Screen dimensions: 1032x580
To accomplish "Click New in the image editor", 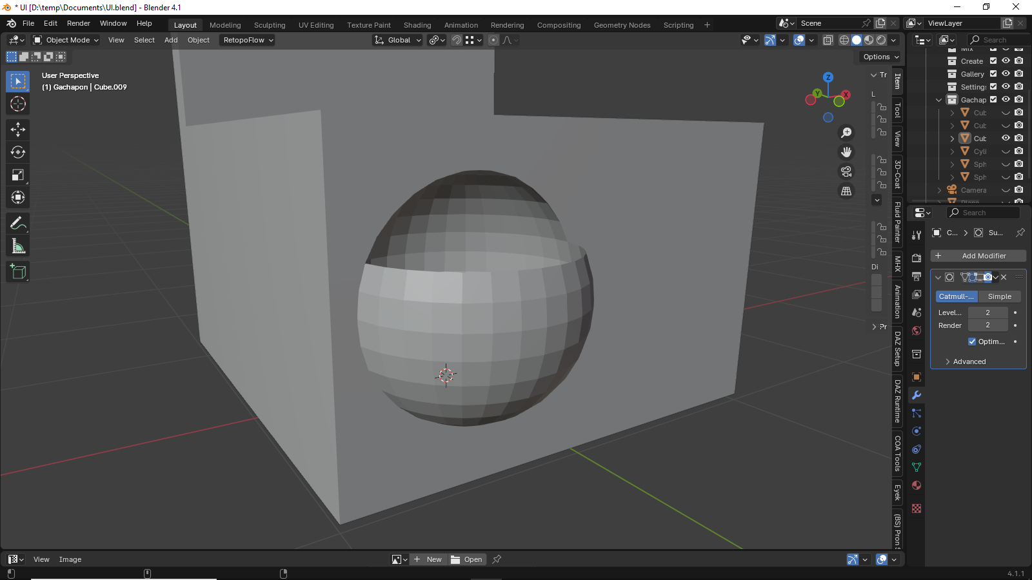I will tap(428, 559).
